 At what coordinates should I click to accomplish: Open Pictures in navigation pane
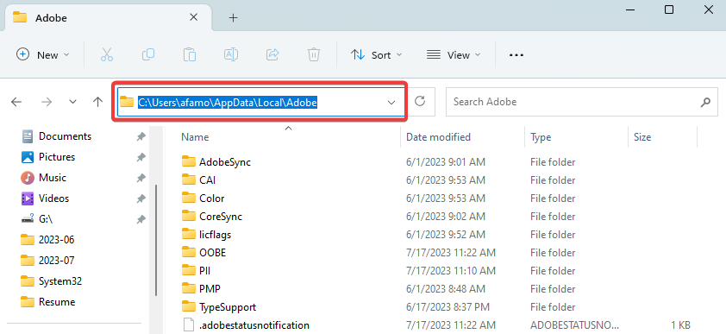coord(57,157)
